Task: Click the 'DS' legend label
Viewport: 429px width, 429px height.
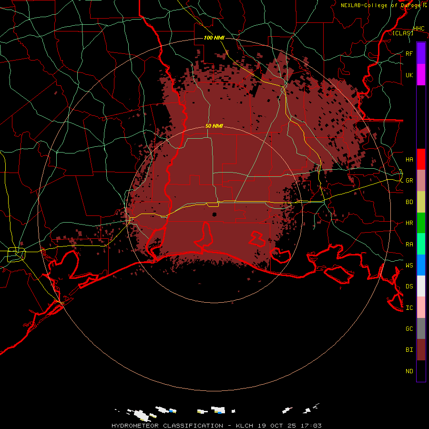Action: click(409, 286)
